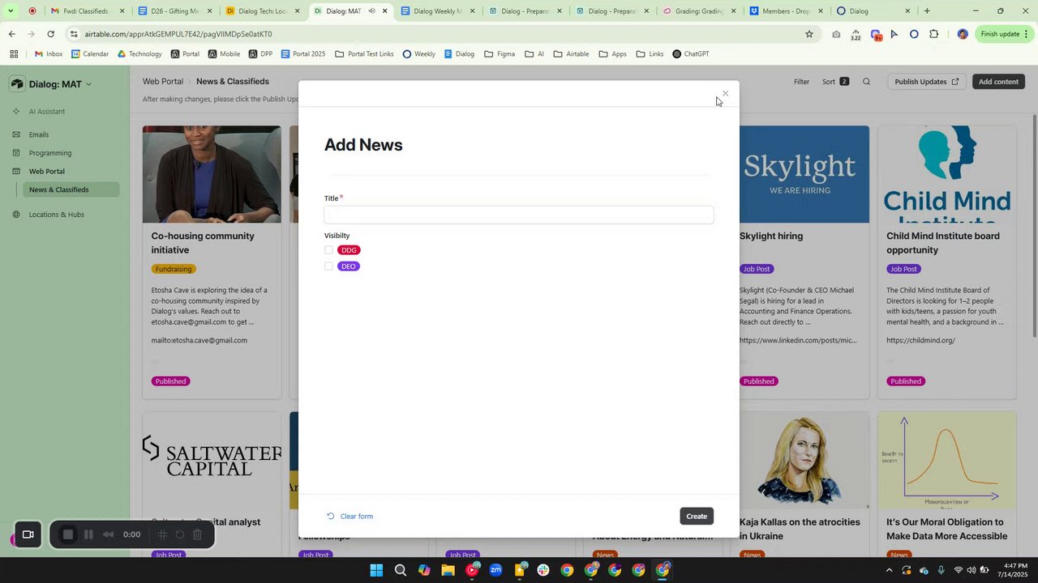
Task: Close the Add News dialog
Action: coord(725,94)
